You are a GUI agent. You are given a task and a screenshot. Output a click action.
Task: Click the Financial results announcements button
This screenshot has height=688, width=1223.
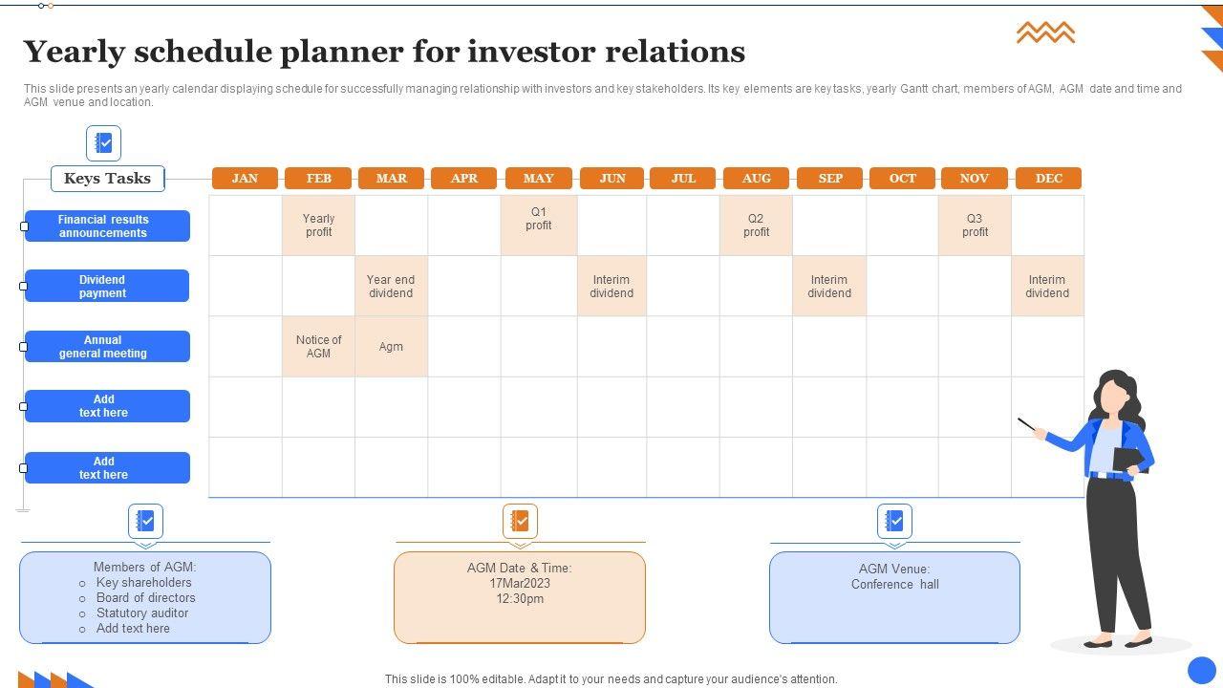[x=107, y=226]
